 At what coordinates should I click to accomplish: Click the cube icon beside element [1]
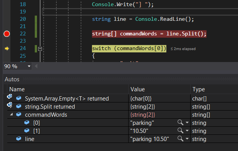[27, 130]
